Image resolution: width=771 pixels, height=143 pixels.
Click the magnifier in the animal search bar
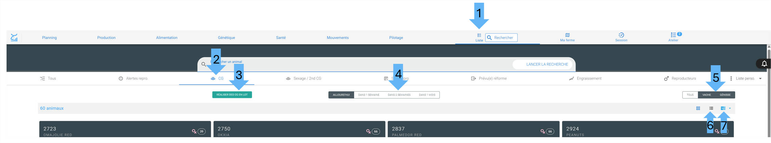204,64
